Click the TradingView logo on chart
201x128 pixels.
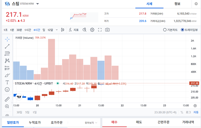click(x=19, y=97)
